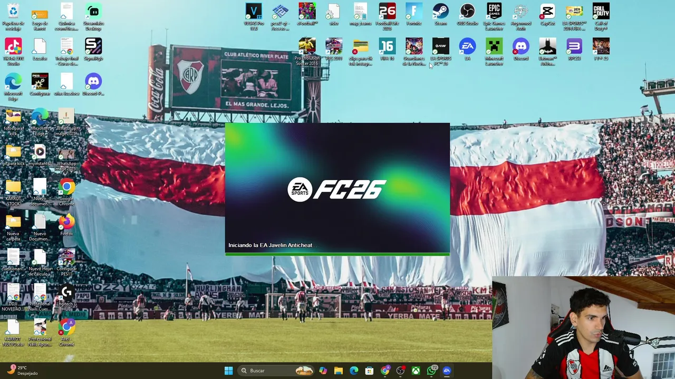Click the FC26 splash screen logo
Screen dimensions: 675x379
coord(337,189)
